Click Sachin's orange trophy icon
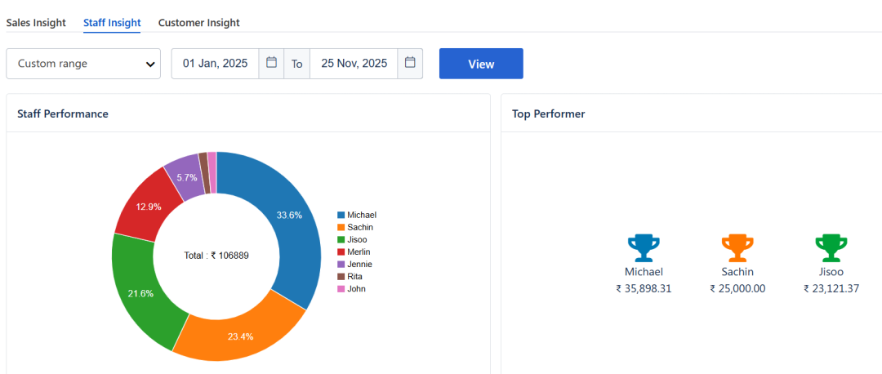 [737, 247]
